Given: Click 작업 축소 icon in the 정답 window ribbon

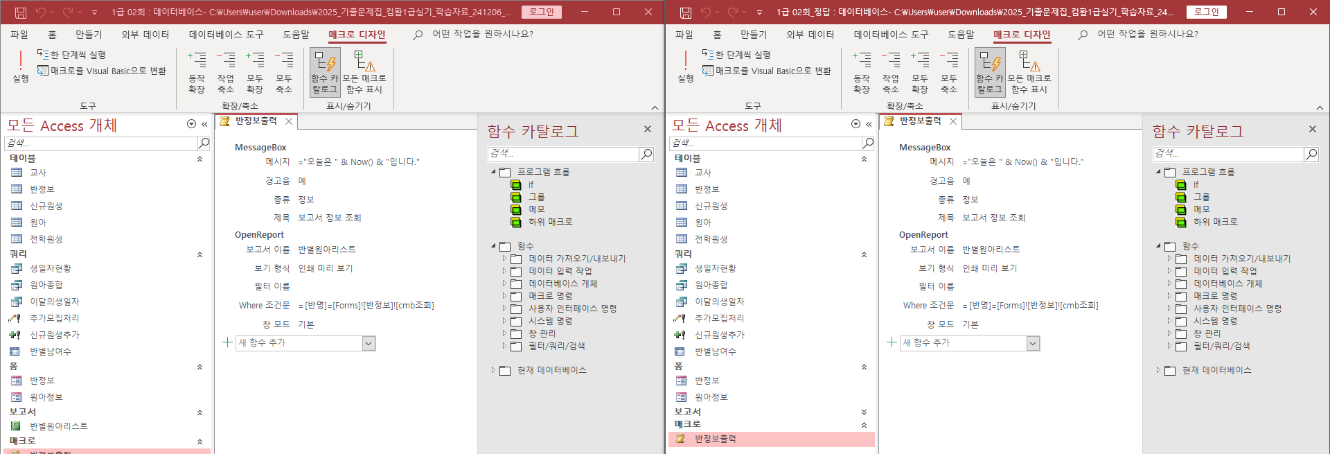Looking at the screenshot, I should (x=890, y=71).
